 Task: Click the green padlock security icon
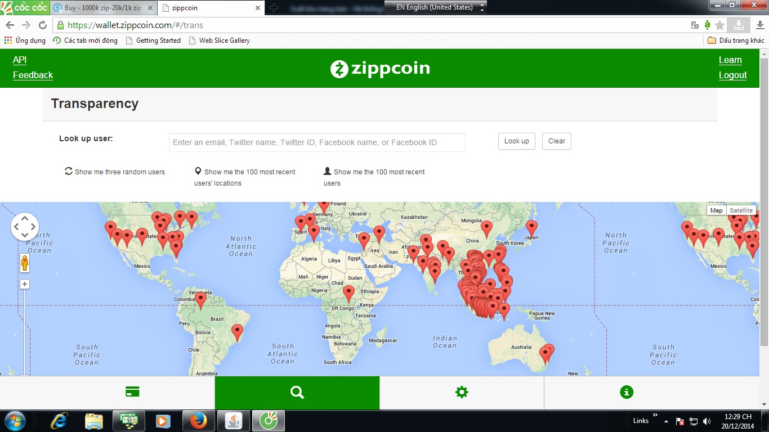coord(60,25)
